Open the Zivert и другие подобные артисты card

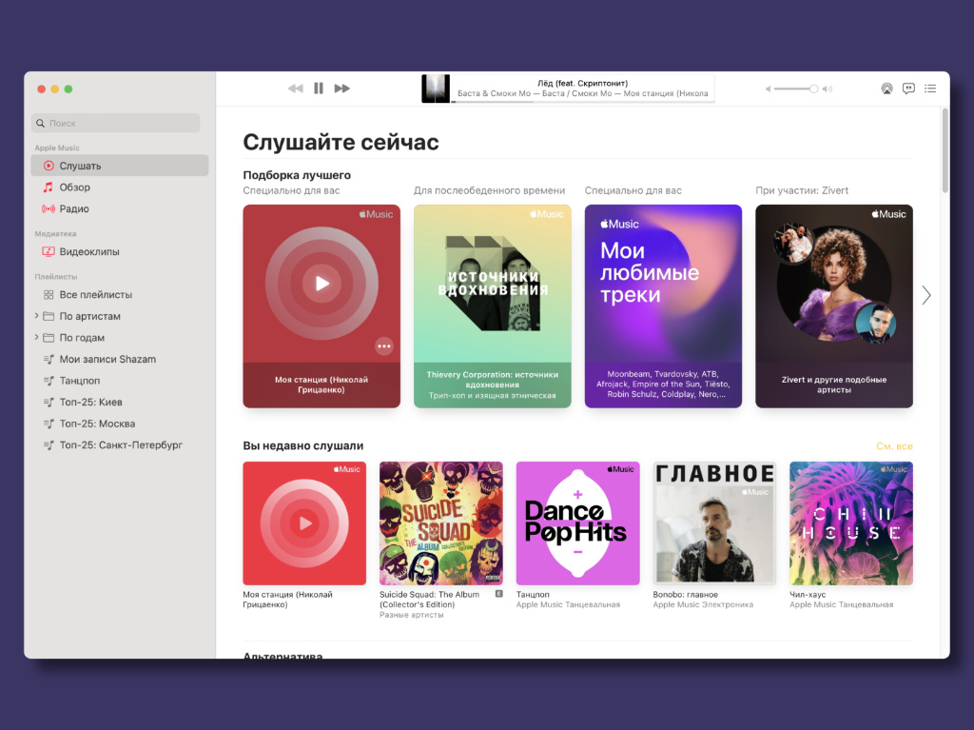834,306
